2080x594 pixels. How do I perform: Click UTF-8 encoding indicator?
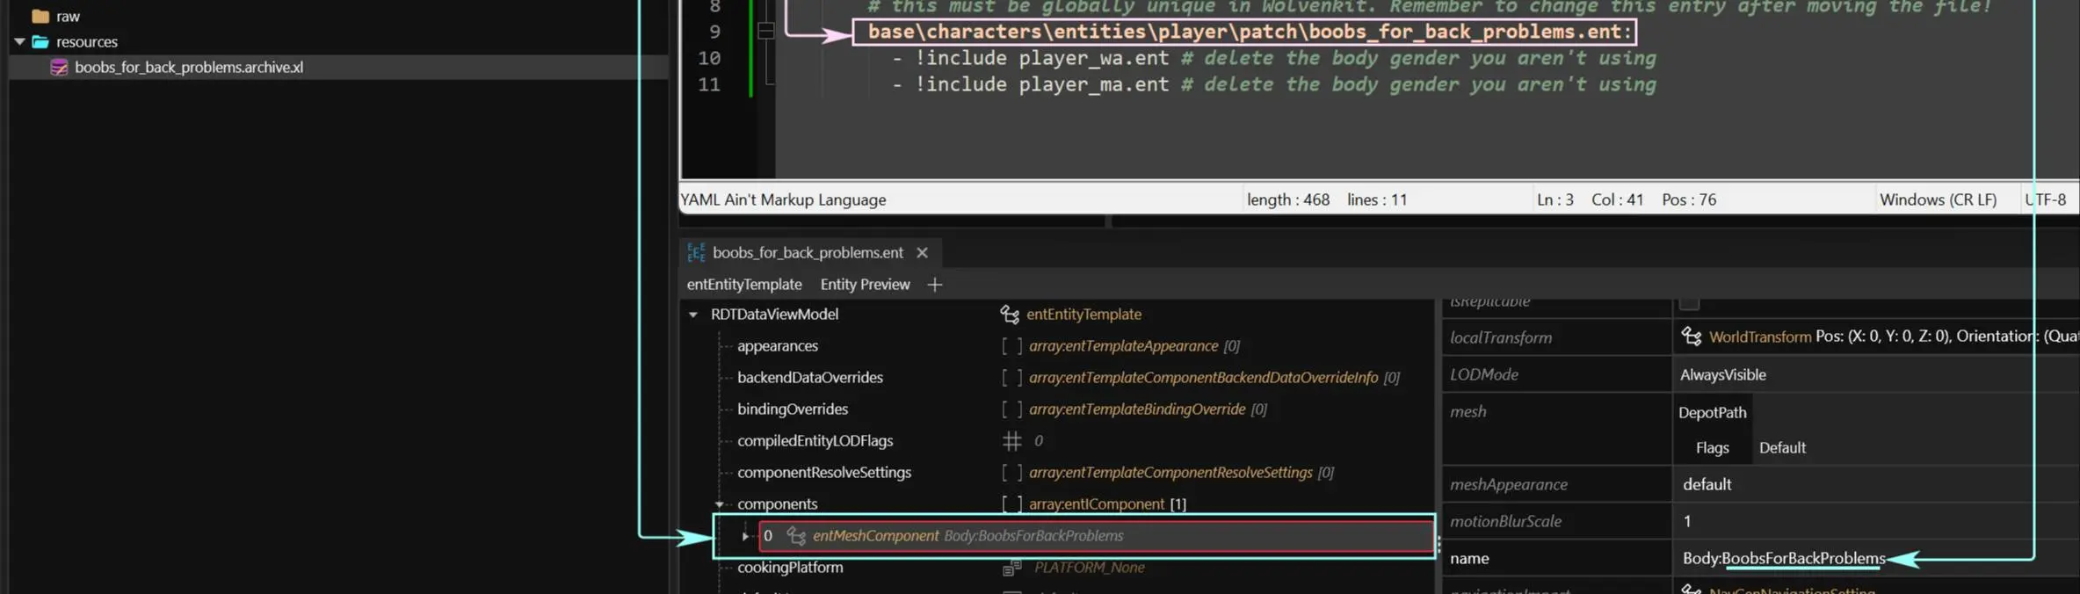2045,199
